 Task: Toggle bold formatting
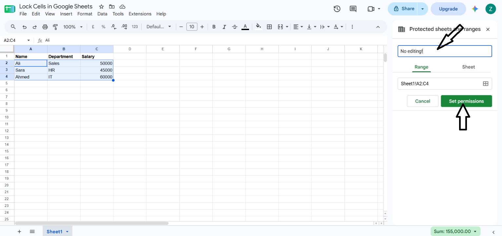point(214,27)
